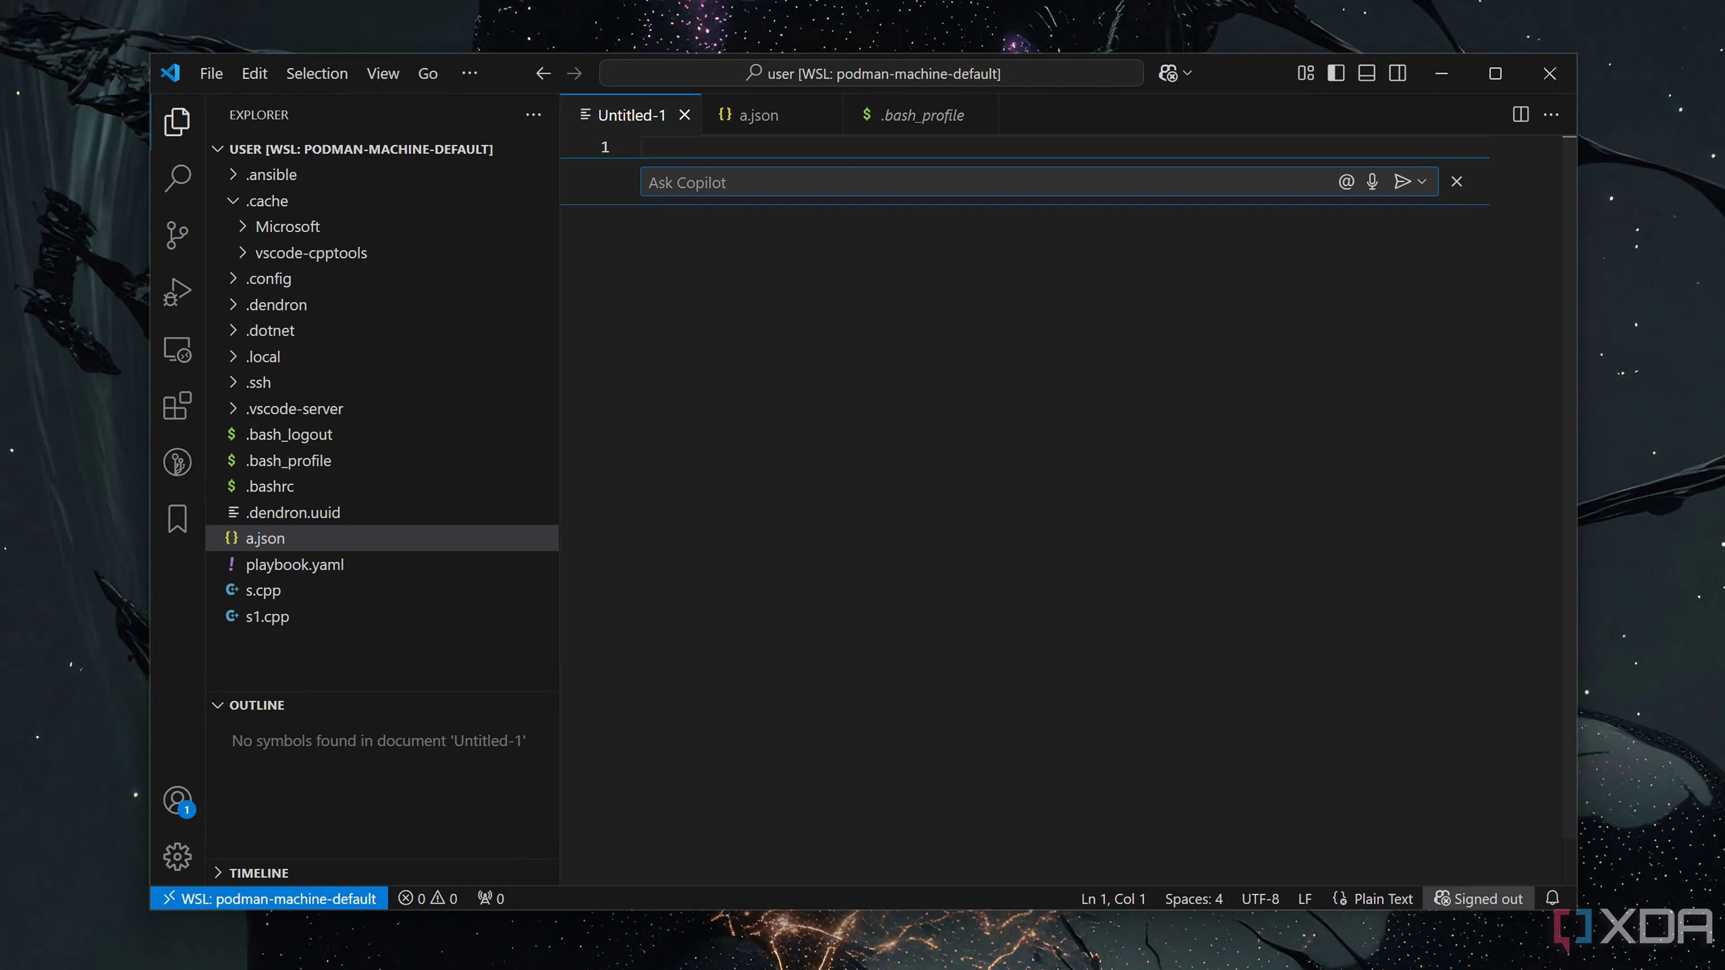Screen dimensions: 1725x970
Task: Open the notifications bell icon
Action: pyautogui.click(x=1552, y=898)
